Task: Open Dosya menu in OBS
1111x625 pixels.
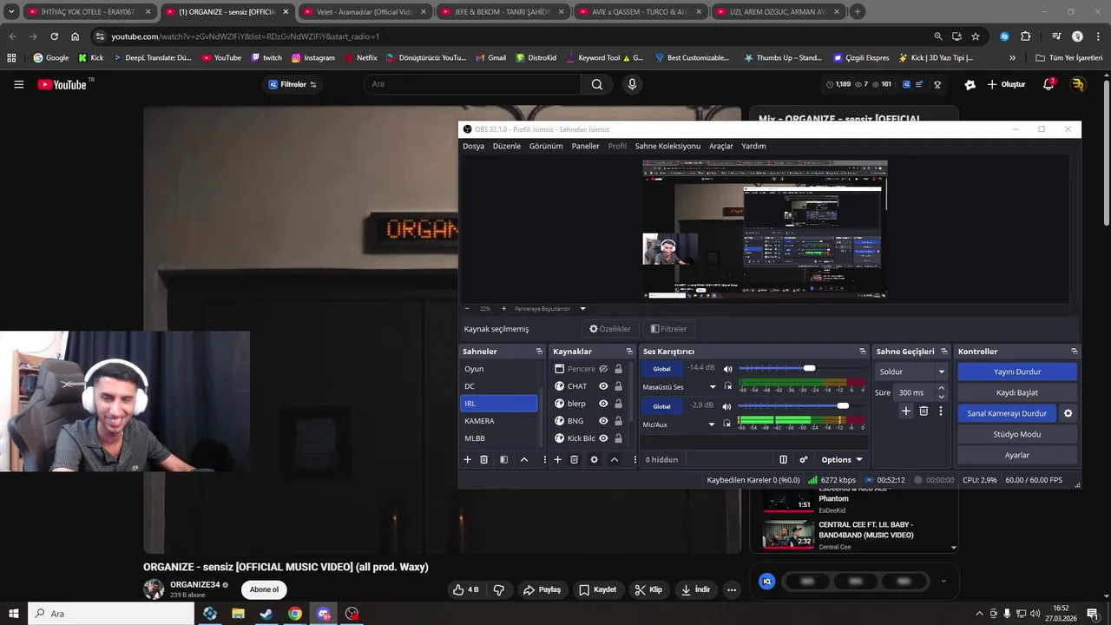Action: [473, 146]
